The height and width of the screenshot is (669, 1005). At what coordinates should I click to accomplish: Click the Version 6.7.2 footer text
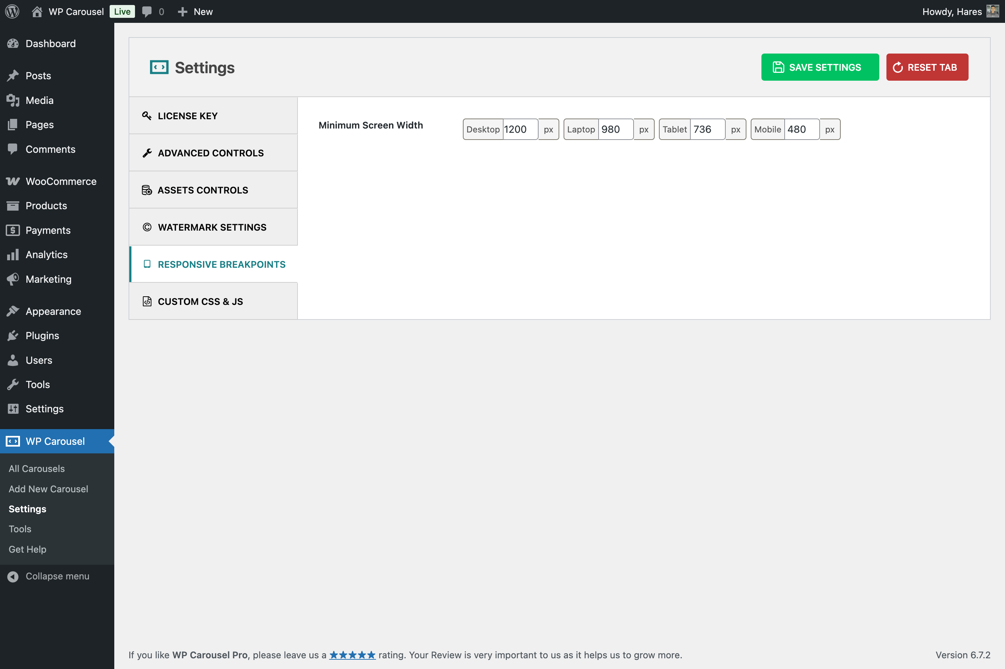(963, 655)
